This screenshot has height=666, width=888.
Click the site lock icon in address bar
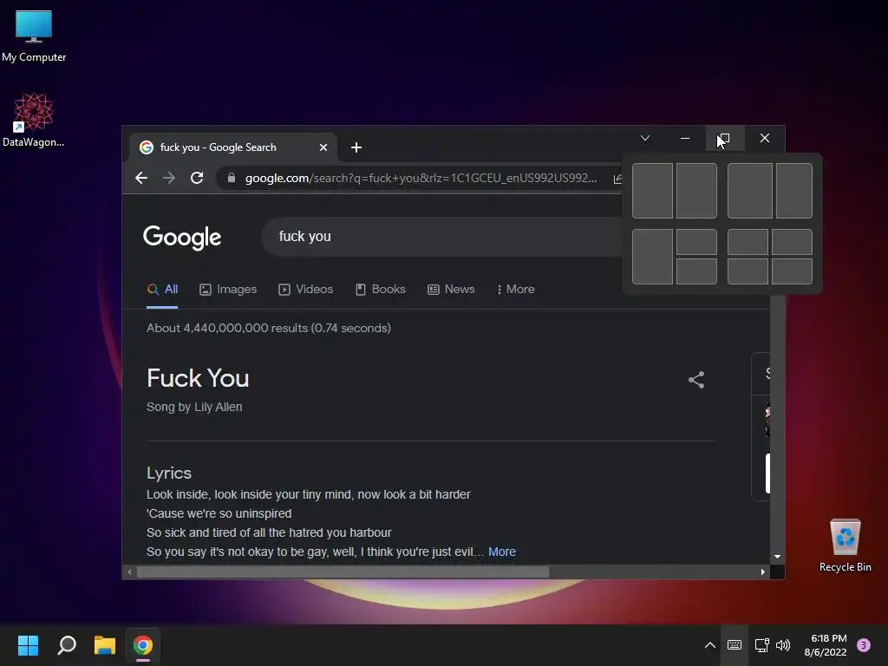point(231,178)
